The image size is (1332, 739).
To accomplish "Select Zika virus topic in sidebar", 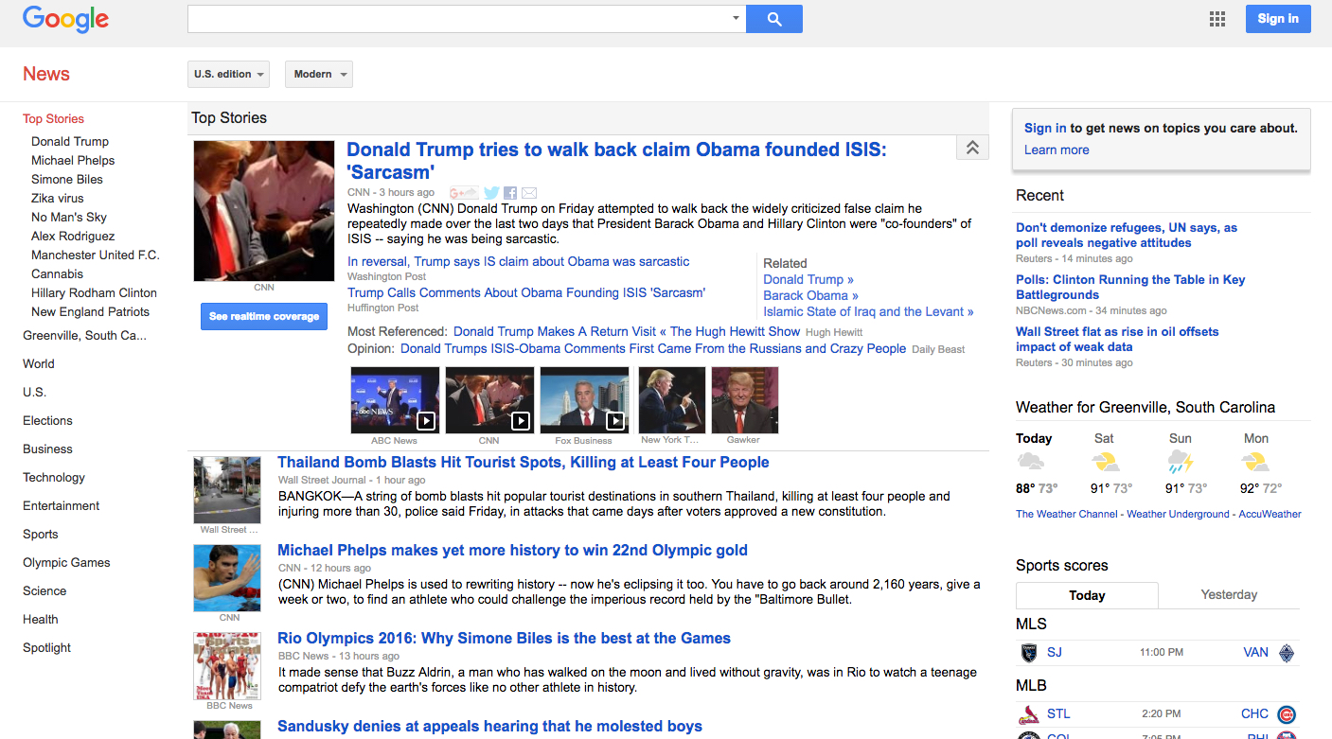I will coord(58,198).
